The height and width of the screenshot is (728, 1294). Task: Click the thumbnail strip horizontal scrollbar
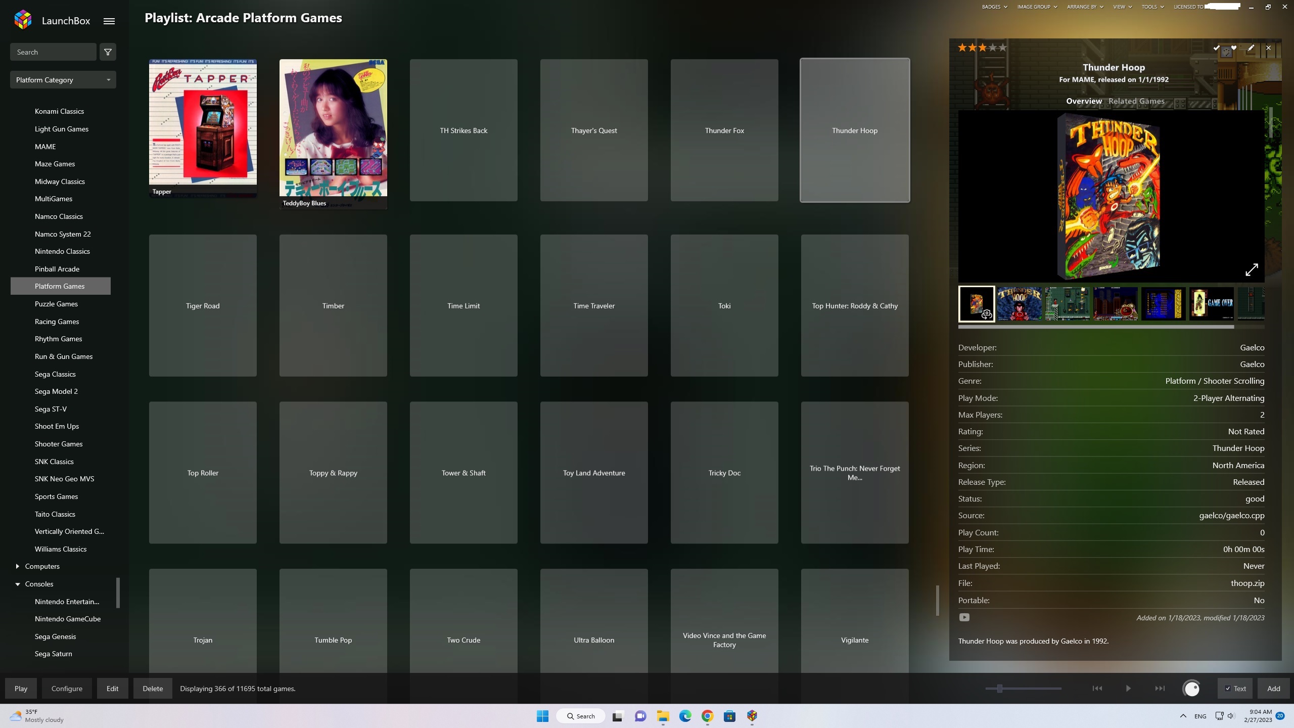tap(1096, 327)
